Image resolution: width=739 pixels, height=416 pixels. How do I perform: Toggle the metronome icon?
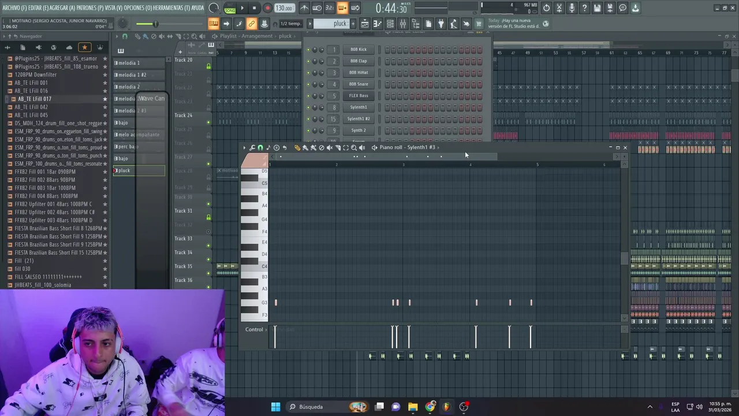(304, 8)
